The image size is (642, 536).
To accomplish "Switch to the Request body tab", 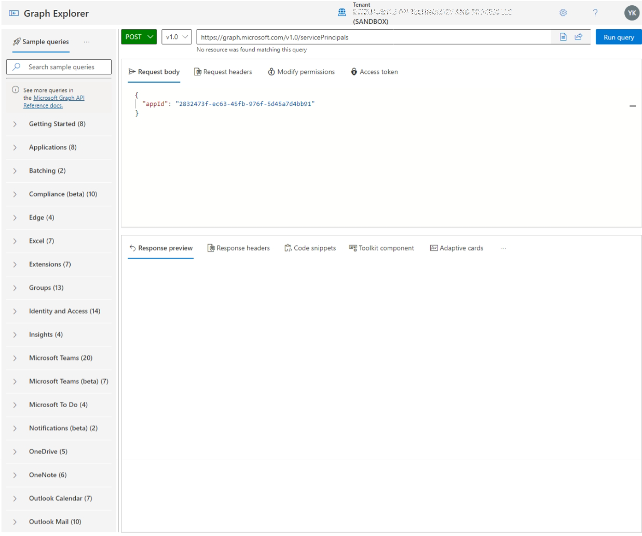I will coord(154,72).
